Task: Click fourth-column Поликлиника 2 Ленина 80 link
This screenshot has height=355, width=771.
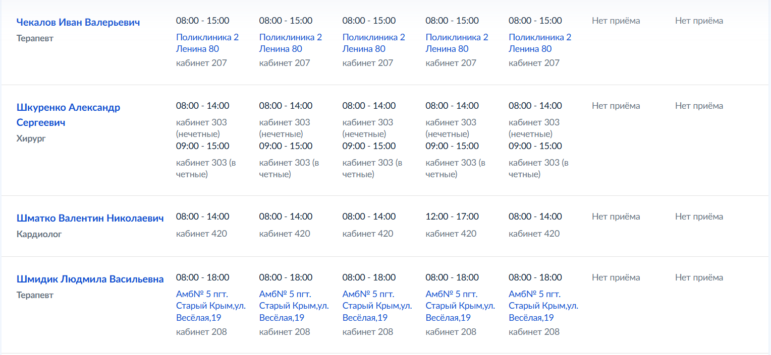Action: tap(457, 43)
